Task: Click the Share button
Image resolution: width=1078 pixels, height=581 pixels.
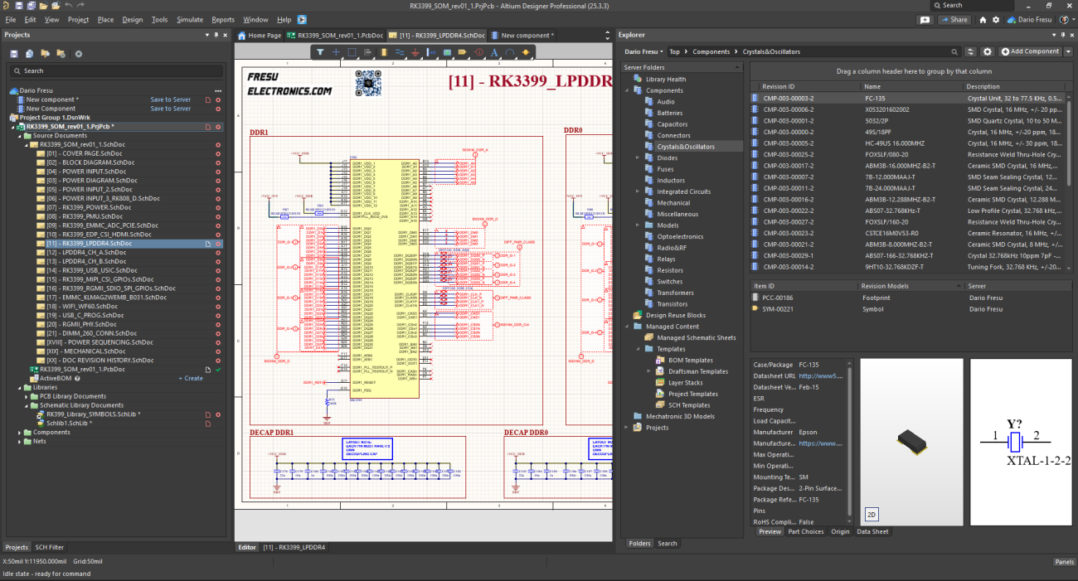Action: [x=954, y=19]
